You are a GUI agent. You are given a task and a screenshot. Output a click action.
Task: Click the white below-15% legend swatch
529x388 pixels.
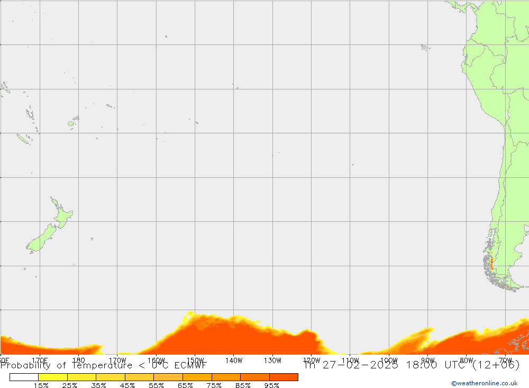tap(24, 377)
